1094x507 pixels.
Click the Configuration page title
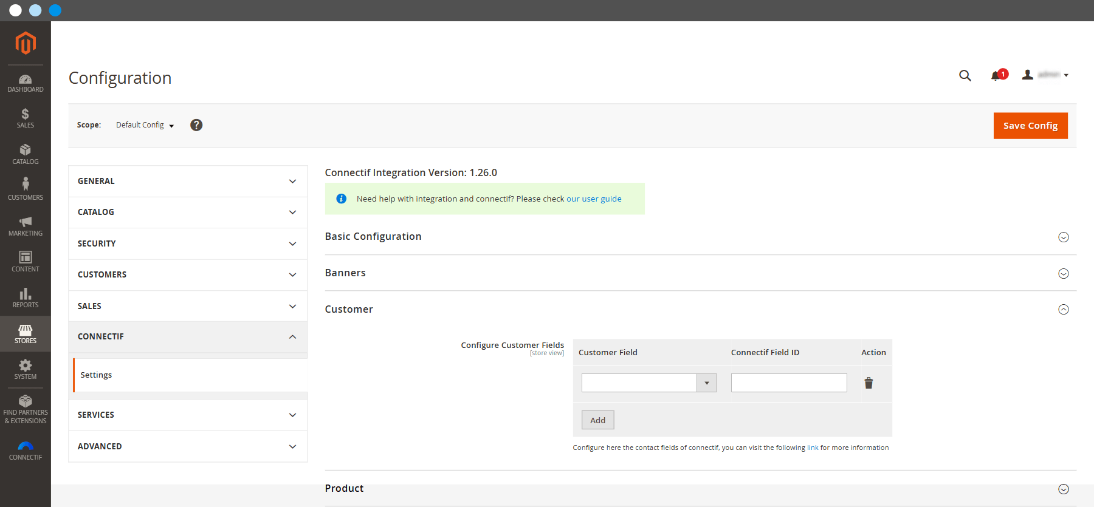click(120, 78)
